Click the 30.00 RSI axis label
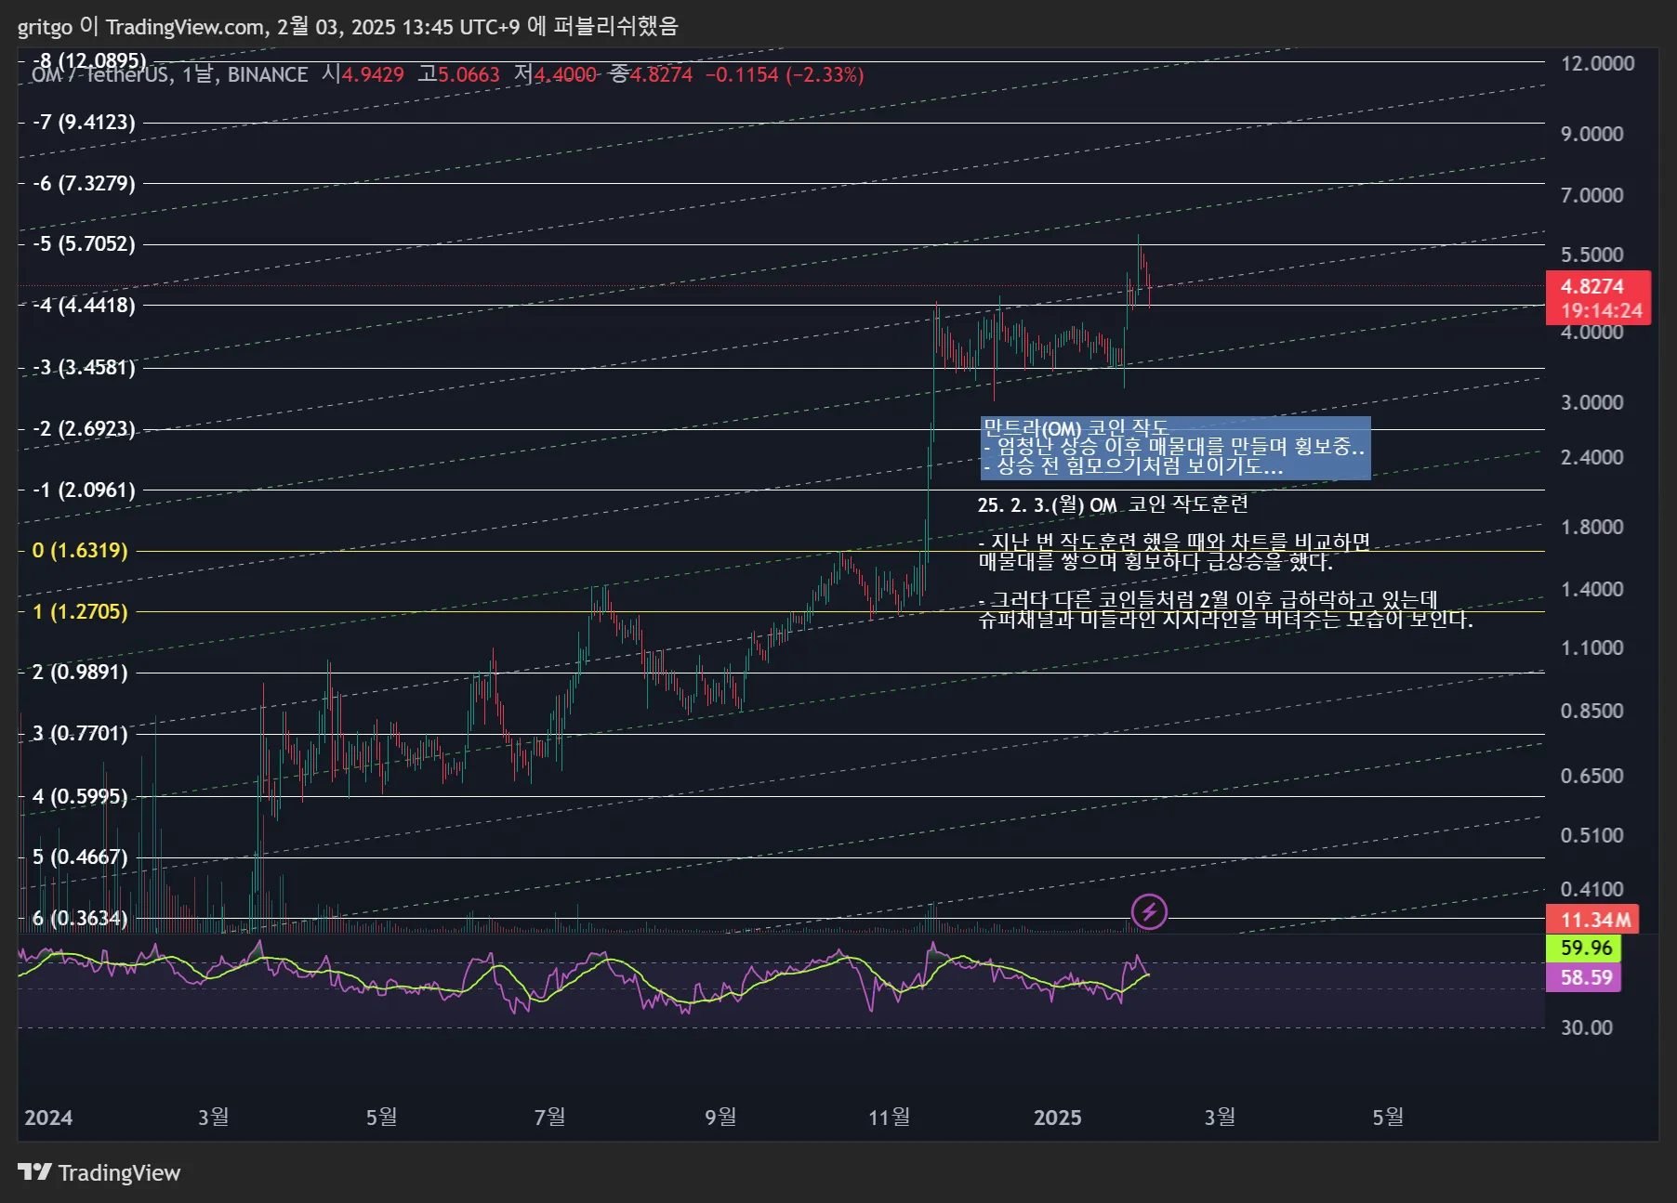The height and width of the screenshot is (1203, 1677). pos(1586,1027)
